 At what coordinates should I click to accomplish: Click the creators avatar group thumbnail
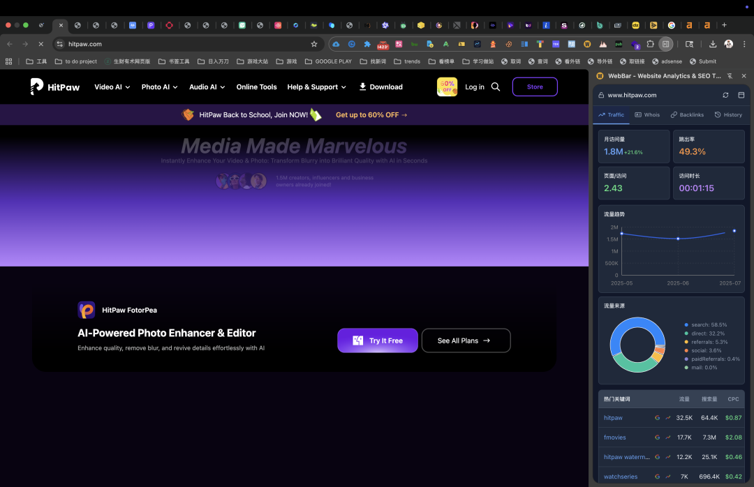(241, 181)
